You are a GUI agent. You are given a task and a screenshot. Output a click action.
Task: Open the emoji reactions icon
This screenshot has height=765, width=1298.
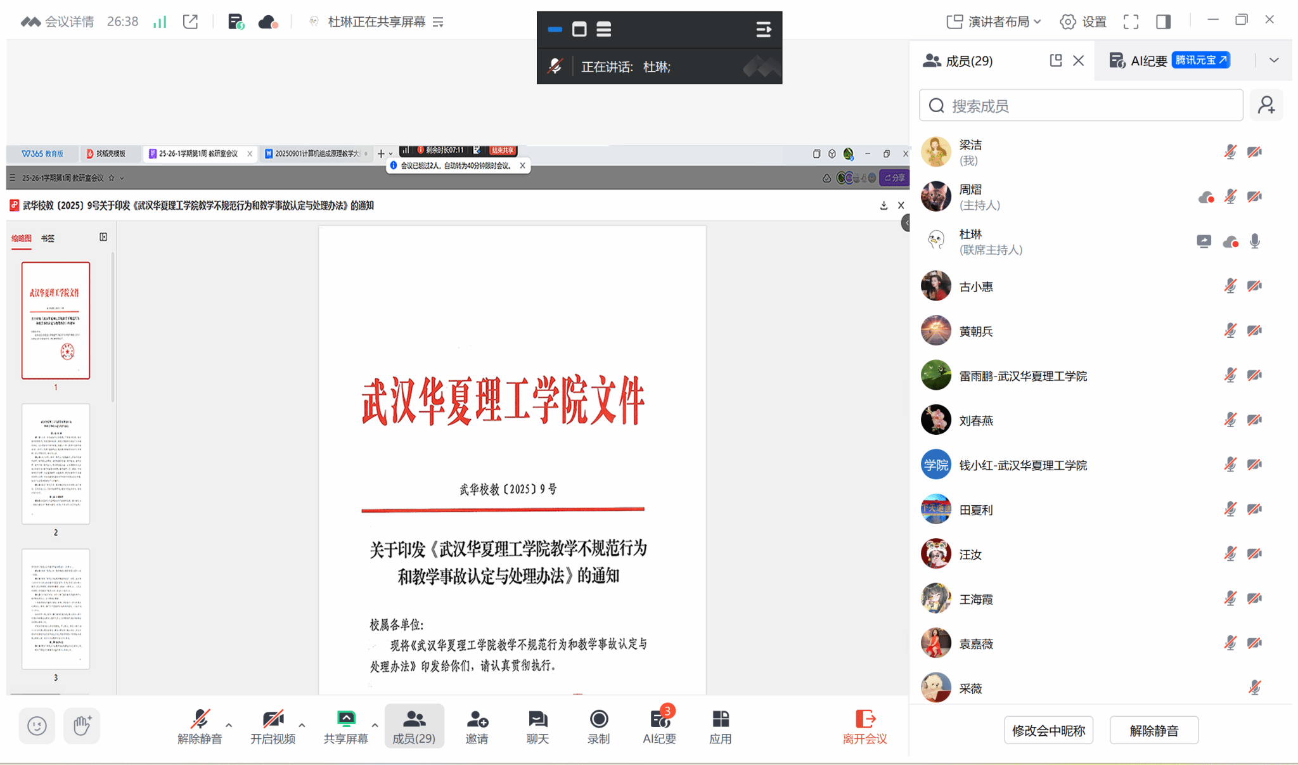pyautogui.click(x=37, y=725)
